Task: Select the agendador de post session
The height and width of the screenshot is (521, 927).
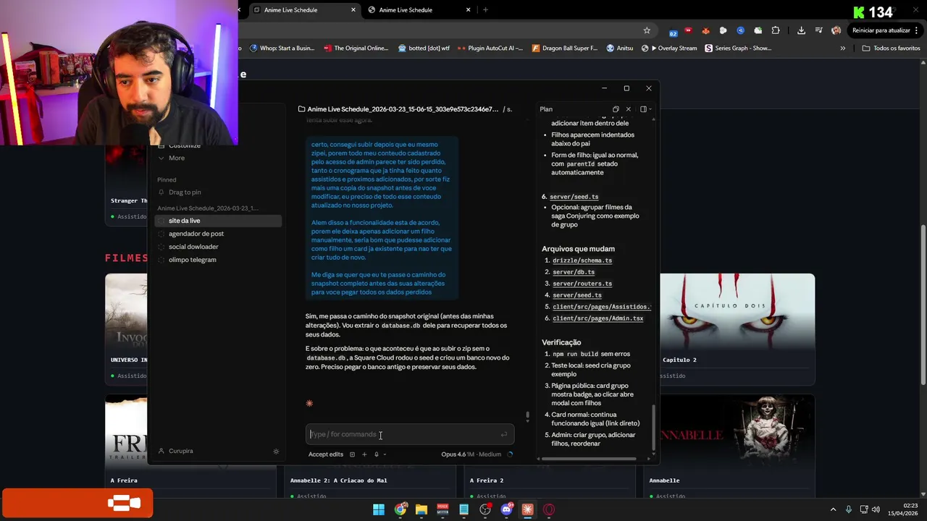Action: 218,234
